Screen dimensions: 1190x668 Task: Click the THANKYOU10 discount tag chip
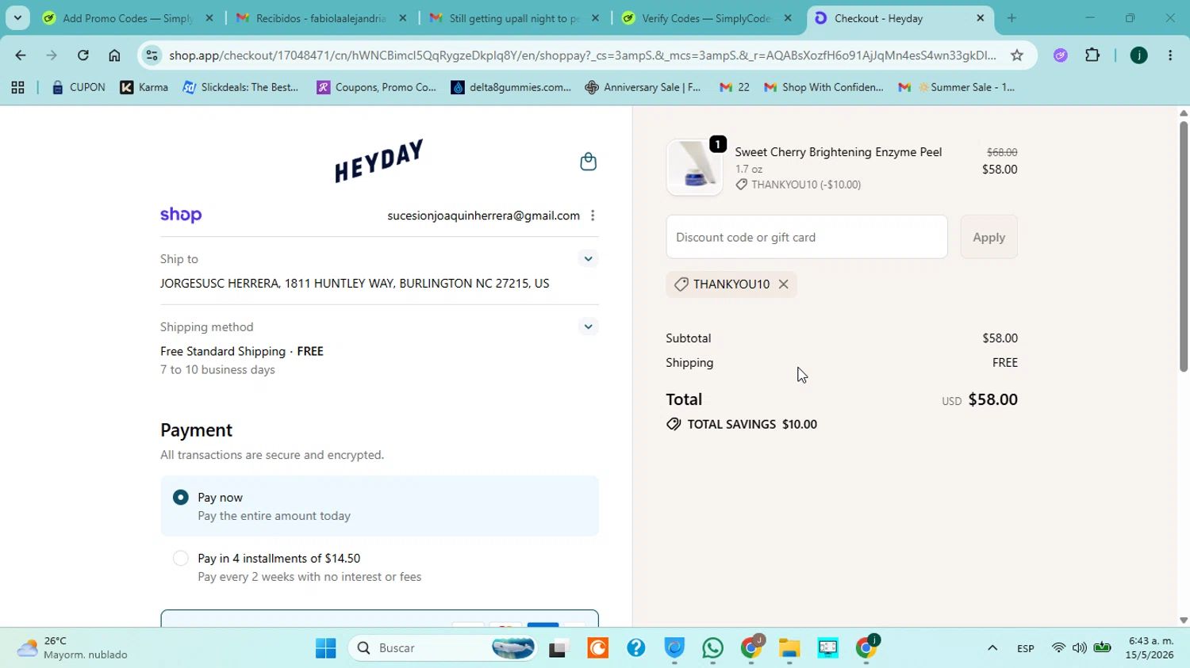(x=731, y=284)
